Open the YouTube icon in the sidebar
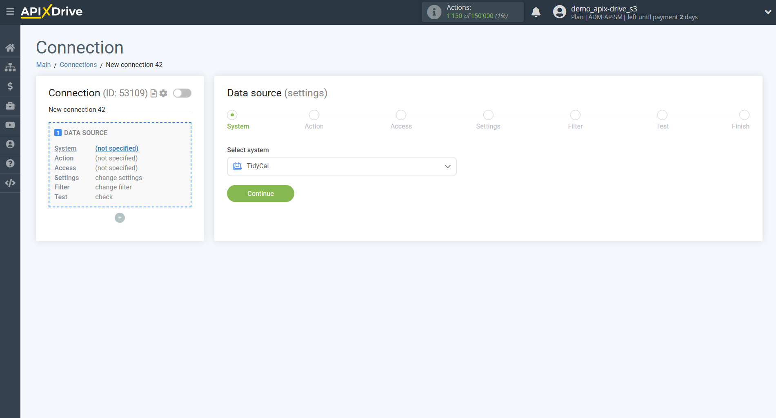The image size is (776, 418). (10, 125)
